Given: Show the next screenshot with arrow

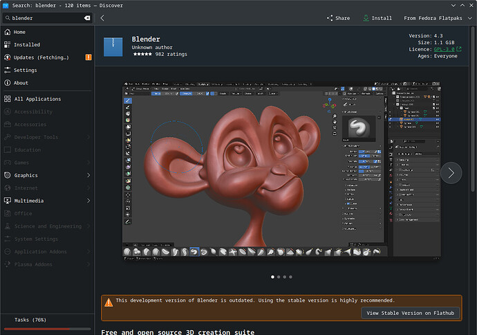Looking at the screenshot, I should [451, 173].
